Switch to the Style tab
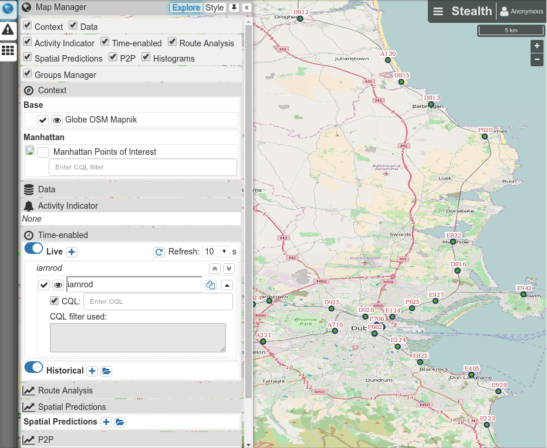This screenshot has height=448, width=547. (x=214, y=8)
